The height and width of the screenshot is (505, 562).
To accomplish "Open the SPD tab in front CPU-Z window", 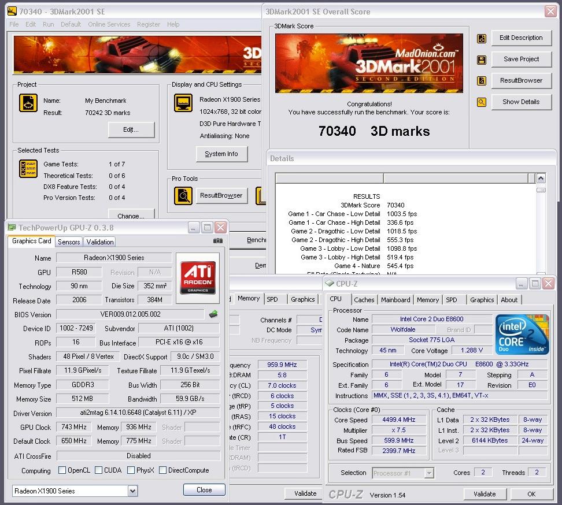I will [x=452, y=300].
